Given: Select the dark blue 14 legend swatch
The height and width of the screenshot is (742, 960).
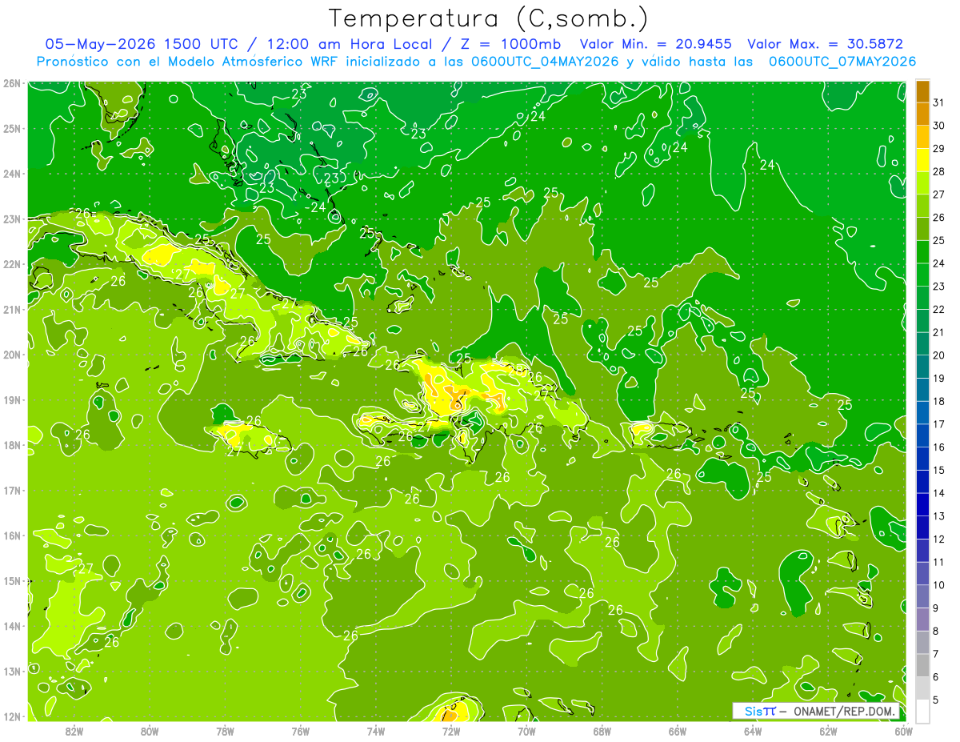Looking at the screenshot, I should [922, 481].
